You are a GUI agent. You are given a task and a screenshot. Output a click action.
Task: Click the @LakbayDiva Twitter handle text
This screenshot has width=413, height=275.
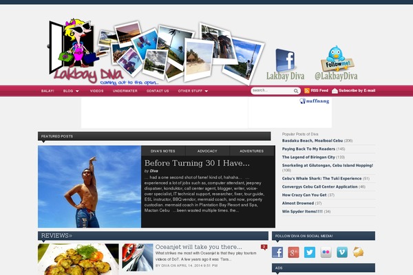[336, 76]
